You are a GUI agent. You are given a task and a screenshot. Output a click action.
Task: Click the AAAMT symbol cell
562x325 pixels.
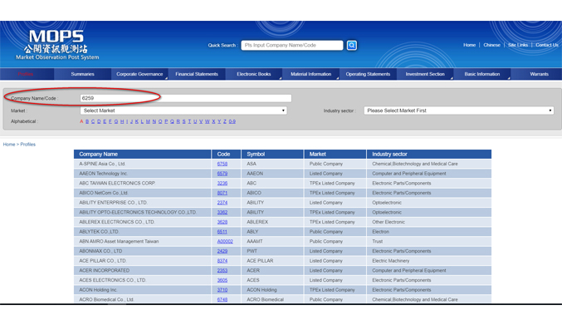coord(272,241)
